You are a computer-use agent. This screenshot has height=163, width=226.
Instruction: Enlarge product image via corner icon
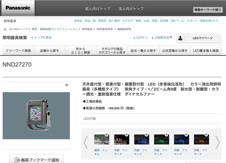click(67, 85)
